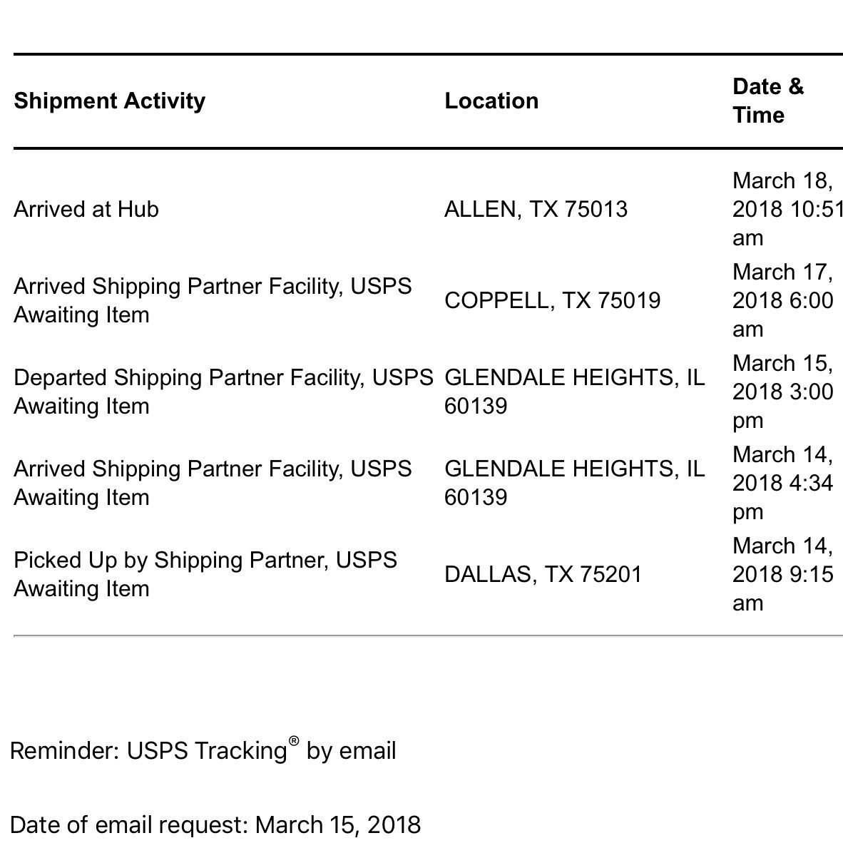Select the COPPELL, TX 75019 location
Image resolution: width=843 pixels, height=843 pixels.
pos(552,300)
